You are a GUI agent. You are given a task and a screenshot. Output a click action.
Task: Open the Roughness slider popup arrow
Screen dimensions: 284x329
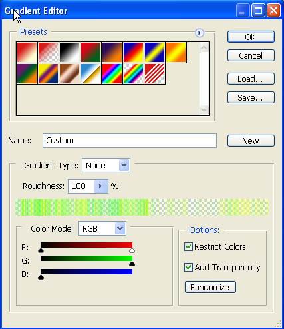(x=101, y=186)
